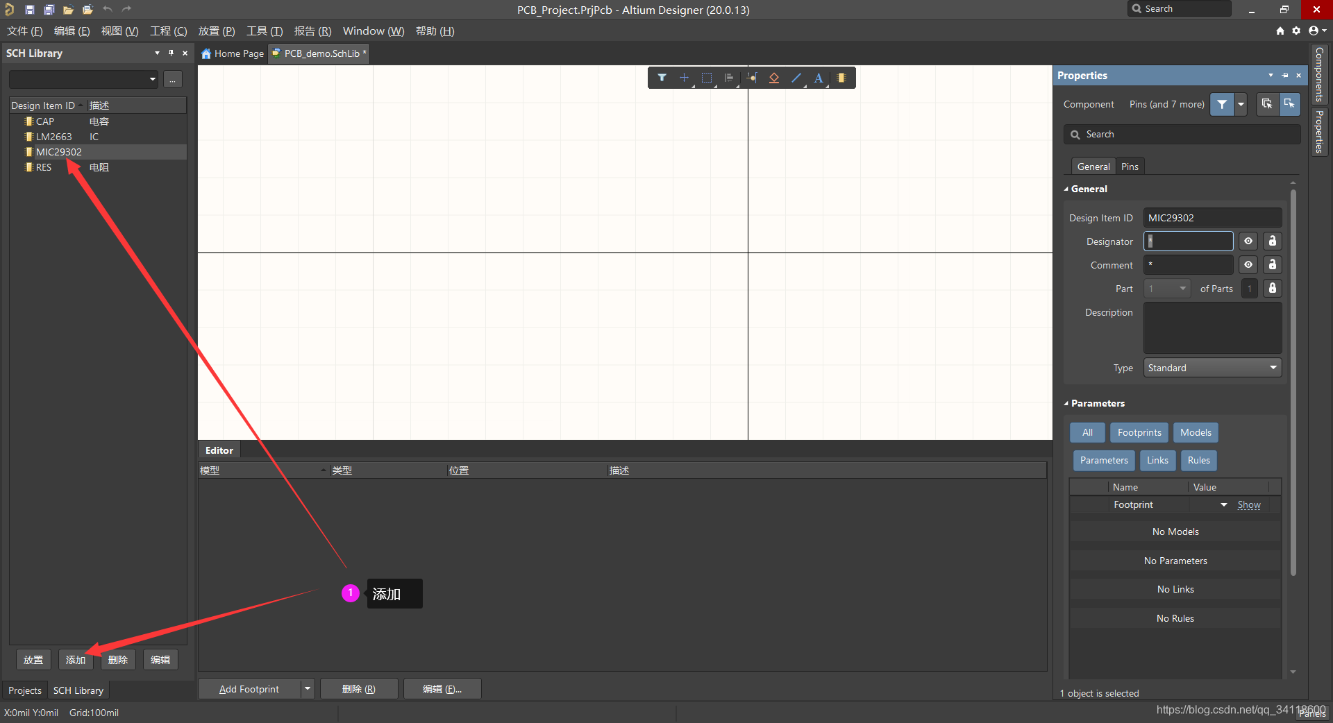1333x723 pixels.
Task: Open the Add Footprint dropdown arrow
Action: (x=308, y=689)
